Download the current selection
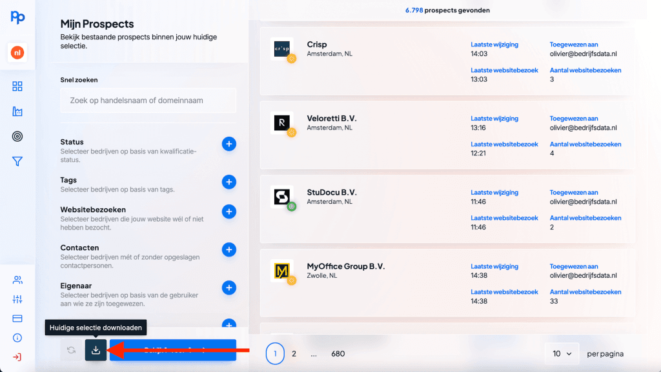The height and width of the screenshot is (372, 661). 96,350
